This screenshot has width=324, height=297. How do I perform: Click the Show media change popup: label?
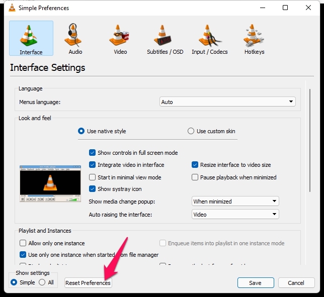pos(122,202)
